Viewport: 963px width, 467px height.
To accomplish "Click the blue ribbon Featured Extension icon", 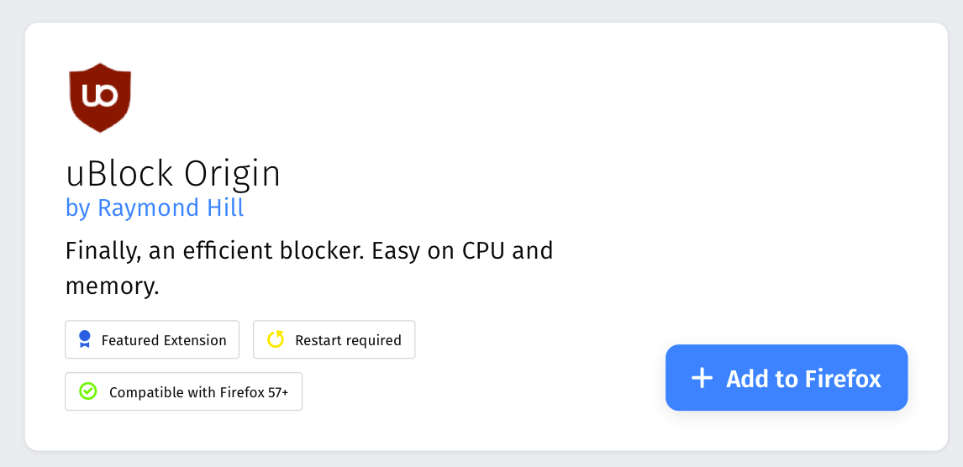I will (x=85, y=339).
